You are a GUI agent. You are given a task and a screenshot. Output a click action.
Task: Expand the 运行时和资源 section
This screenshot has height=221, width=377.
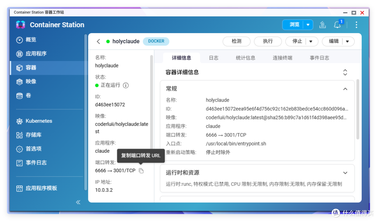[x=345, y=173]
